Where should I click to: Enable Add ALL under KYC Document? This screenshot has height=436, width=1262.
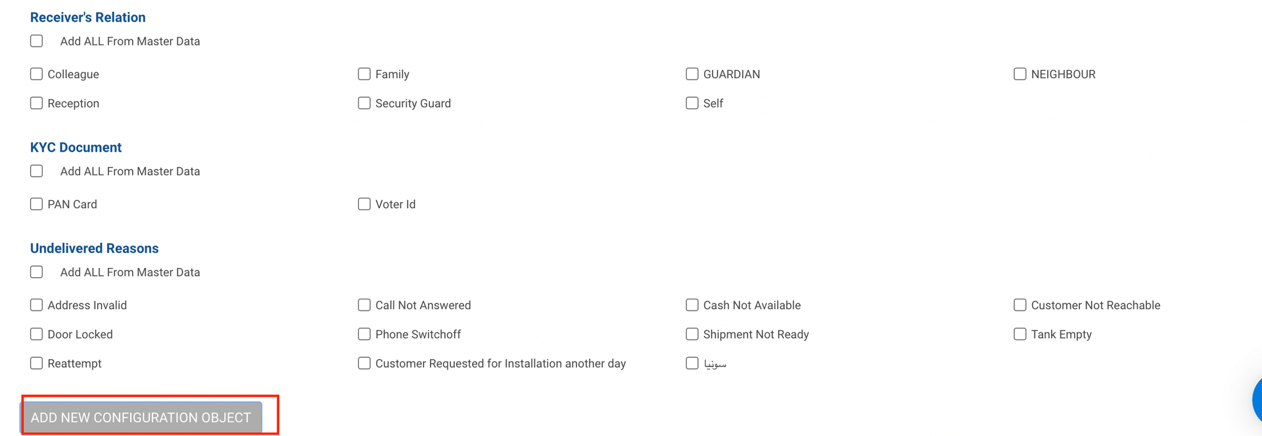click(37, 171)
